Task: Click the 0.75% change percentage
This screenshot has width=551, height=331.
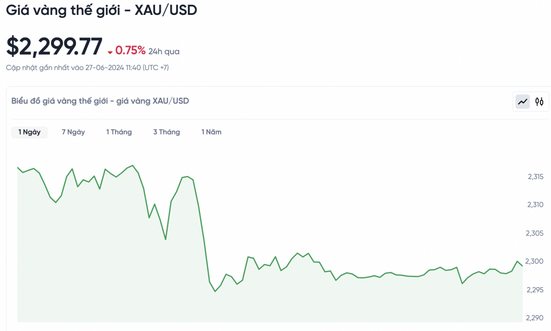Action: tap(130, 51)
